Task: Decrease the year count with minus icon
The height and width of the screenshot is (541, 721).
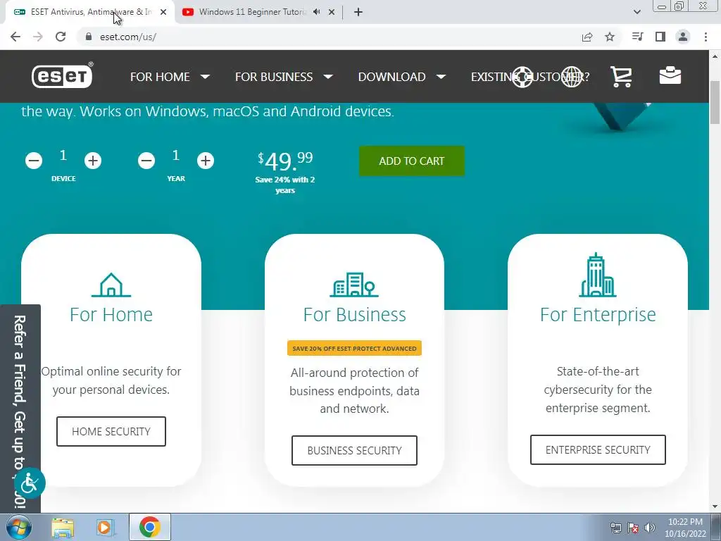Action: pyautogui.click(x=146, y=161)
